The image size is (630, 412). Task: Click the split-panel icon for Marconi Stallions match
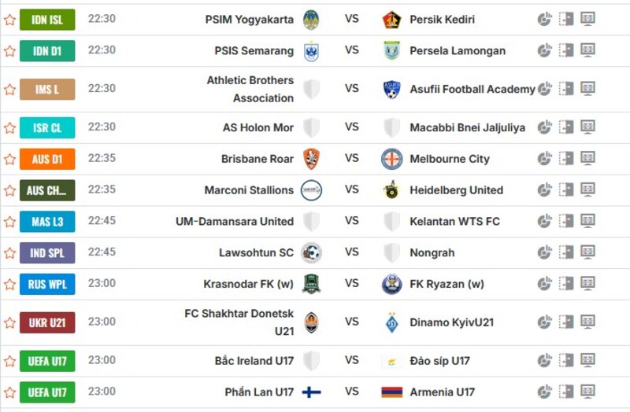[x=566, y=190]
